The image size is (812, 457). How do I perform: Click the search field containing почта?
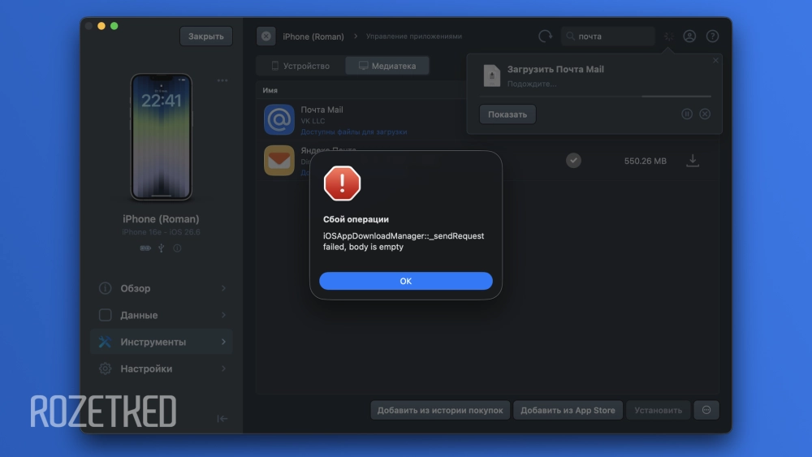point(608,37)
